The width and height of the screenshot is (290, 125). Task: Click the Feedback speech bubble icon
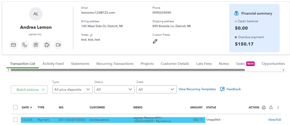tap(222, 89)
